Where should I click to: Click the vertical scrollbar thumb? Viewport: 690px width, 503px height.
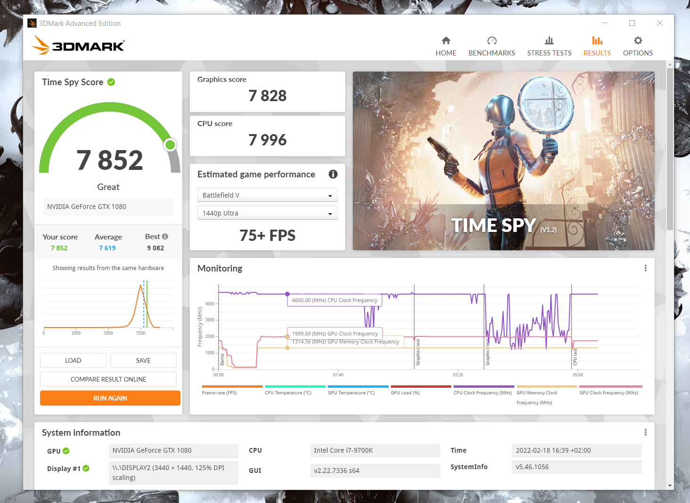670,149
